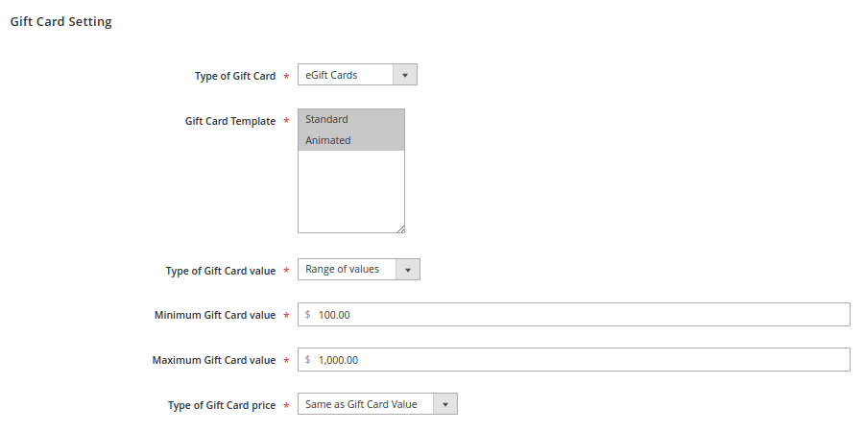Click the eGift Cards dropdown arrow
The image size is (864, 432).
pos(404,75)
